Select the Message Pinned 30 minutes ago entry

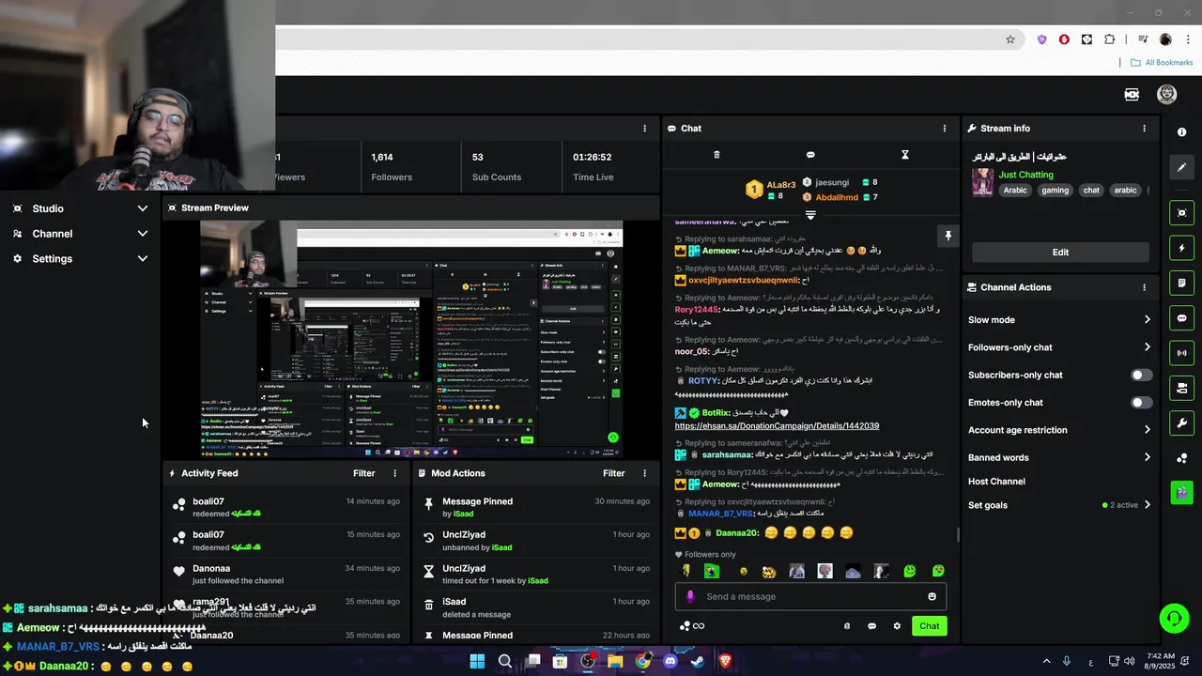[x=536, y=507]
